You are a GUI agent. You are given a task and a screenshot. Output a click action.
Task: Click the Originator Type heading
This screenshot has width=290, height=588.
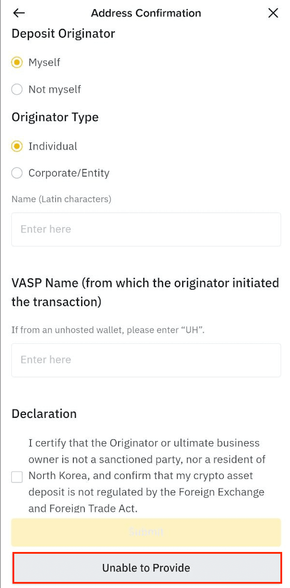[55, 117]
